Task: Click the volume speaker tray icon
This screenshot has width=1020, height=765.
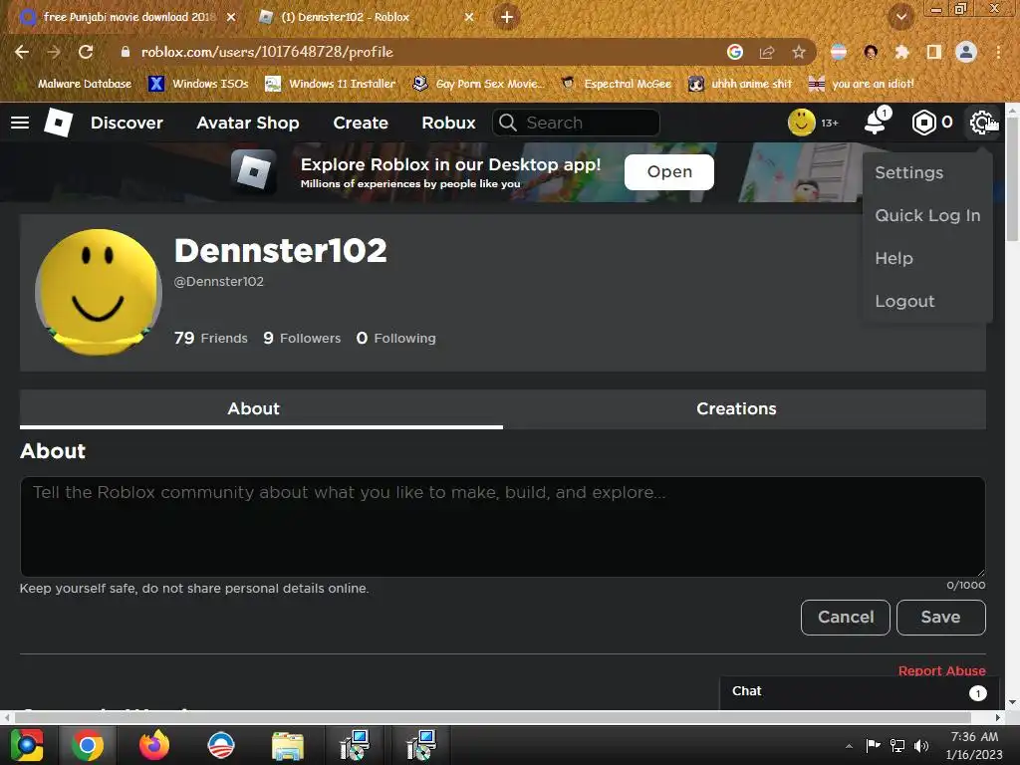Action: tap(921, 745)
